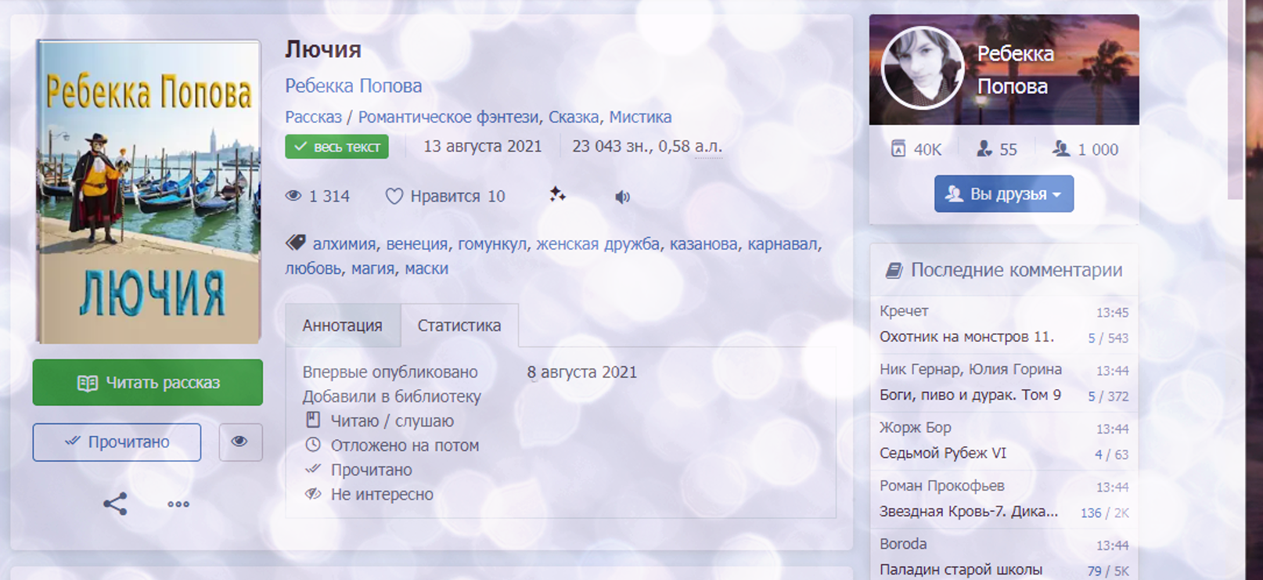
Task: Click the crossed-eye icon next to Не интересно
Action: (x=313, y=494)
